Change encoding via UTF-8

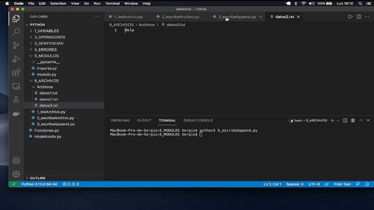(x=314, y=184)
